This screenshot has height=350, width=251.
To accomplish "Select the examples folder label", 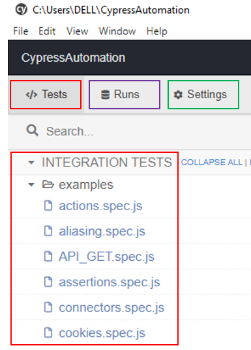I will pyautogui.click(x=86, y=185).
